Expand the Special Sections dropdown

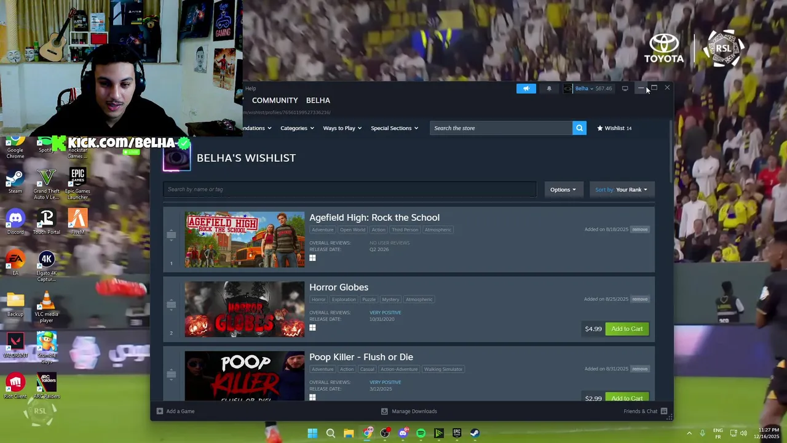394,128
